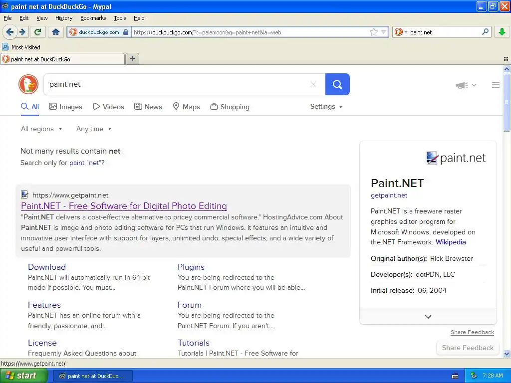This screenshot has height=383, width=511.
Task: Select the paint net at DuckDuckGo tab
Action: [x=62, y=59]
